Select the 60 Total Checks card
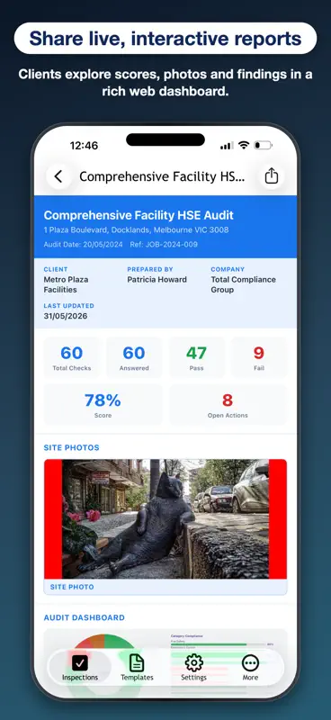331x720 pixels. 72,357
